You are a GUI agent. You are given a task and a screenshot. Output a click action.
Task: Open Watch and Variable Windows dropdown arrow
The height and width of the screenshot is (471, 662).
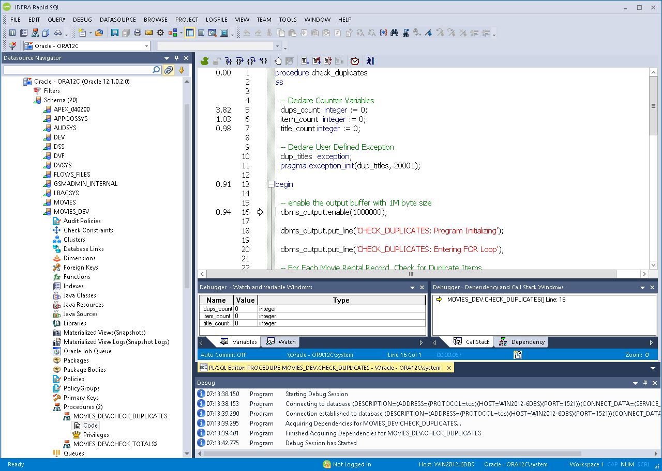(412, 287)
